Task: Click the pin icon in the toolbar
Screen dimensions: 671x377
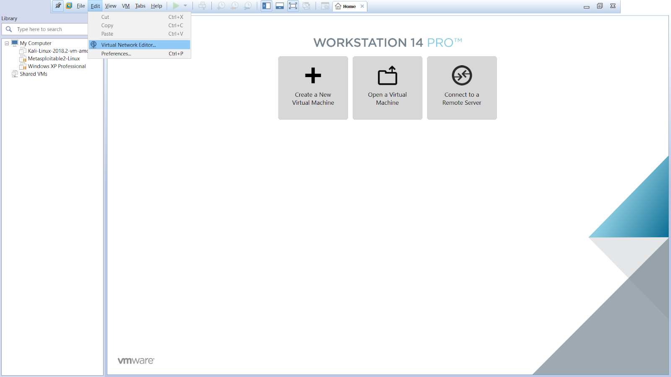Action: [x=58, y=6]
